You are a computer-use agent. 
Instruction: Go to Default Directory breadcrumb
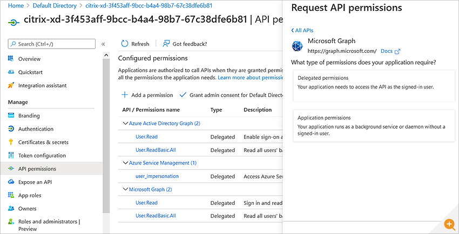point(55,5)
